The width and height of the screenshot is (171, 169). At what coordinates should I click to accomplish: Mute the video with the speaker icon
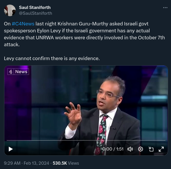pyautogui.click(x=130, y=149)
